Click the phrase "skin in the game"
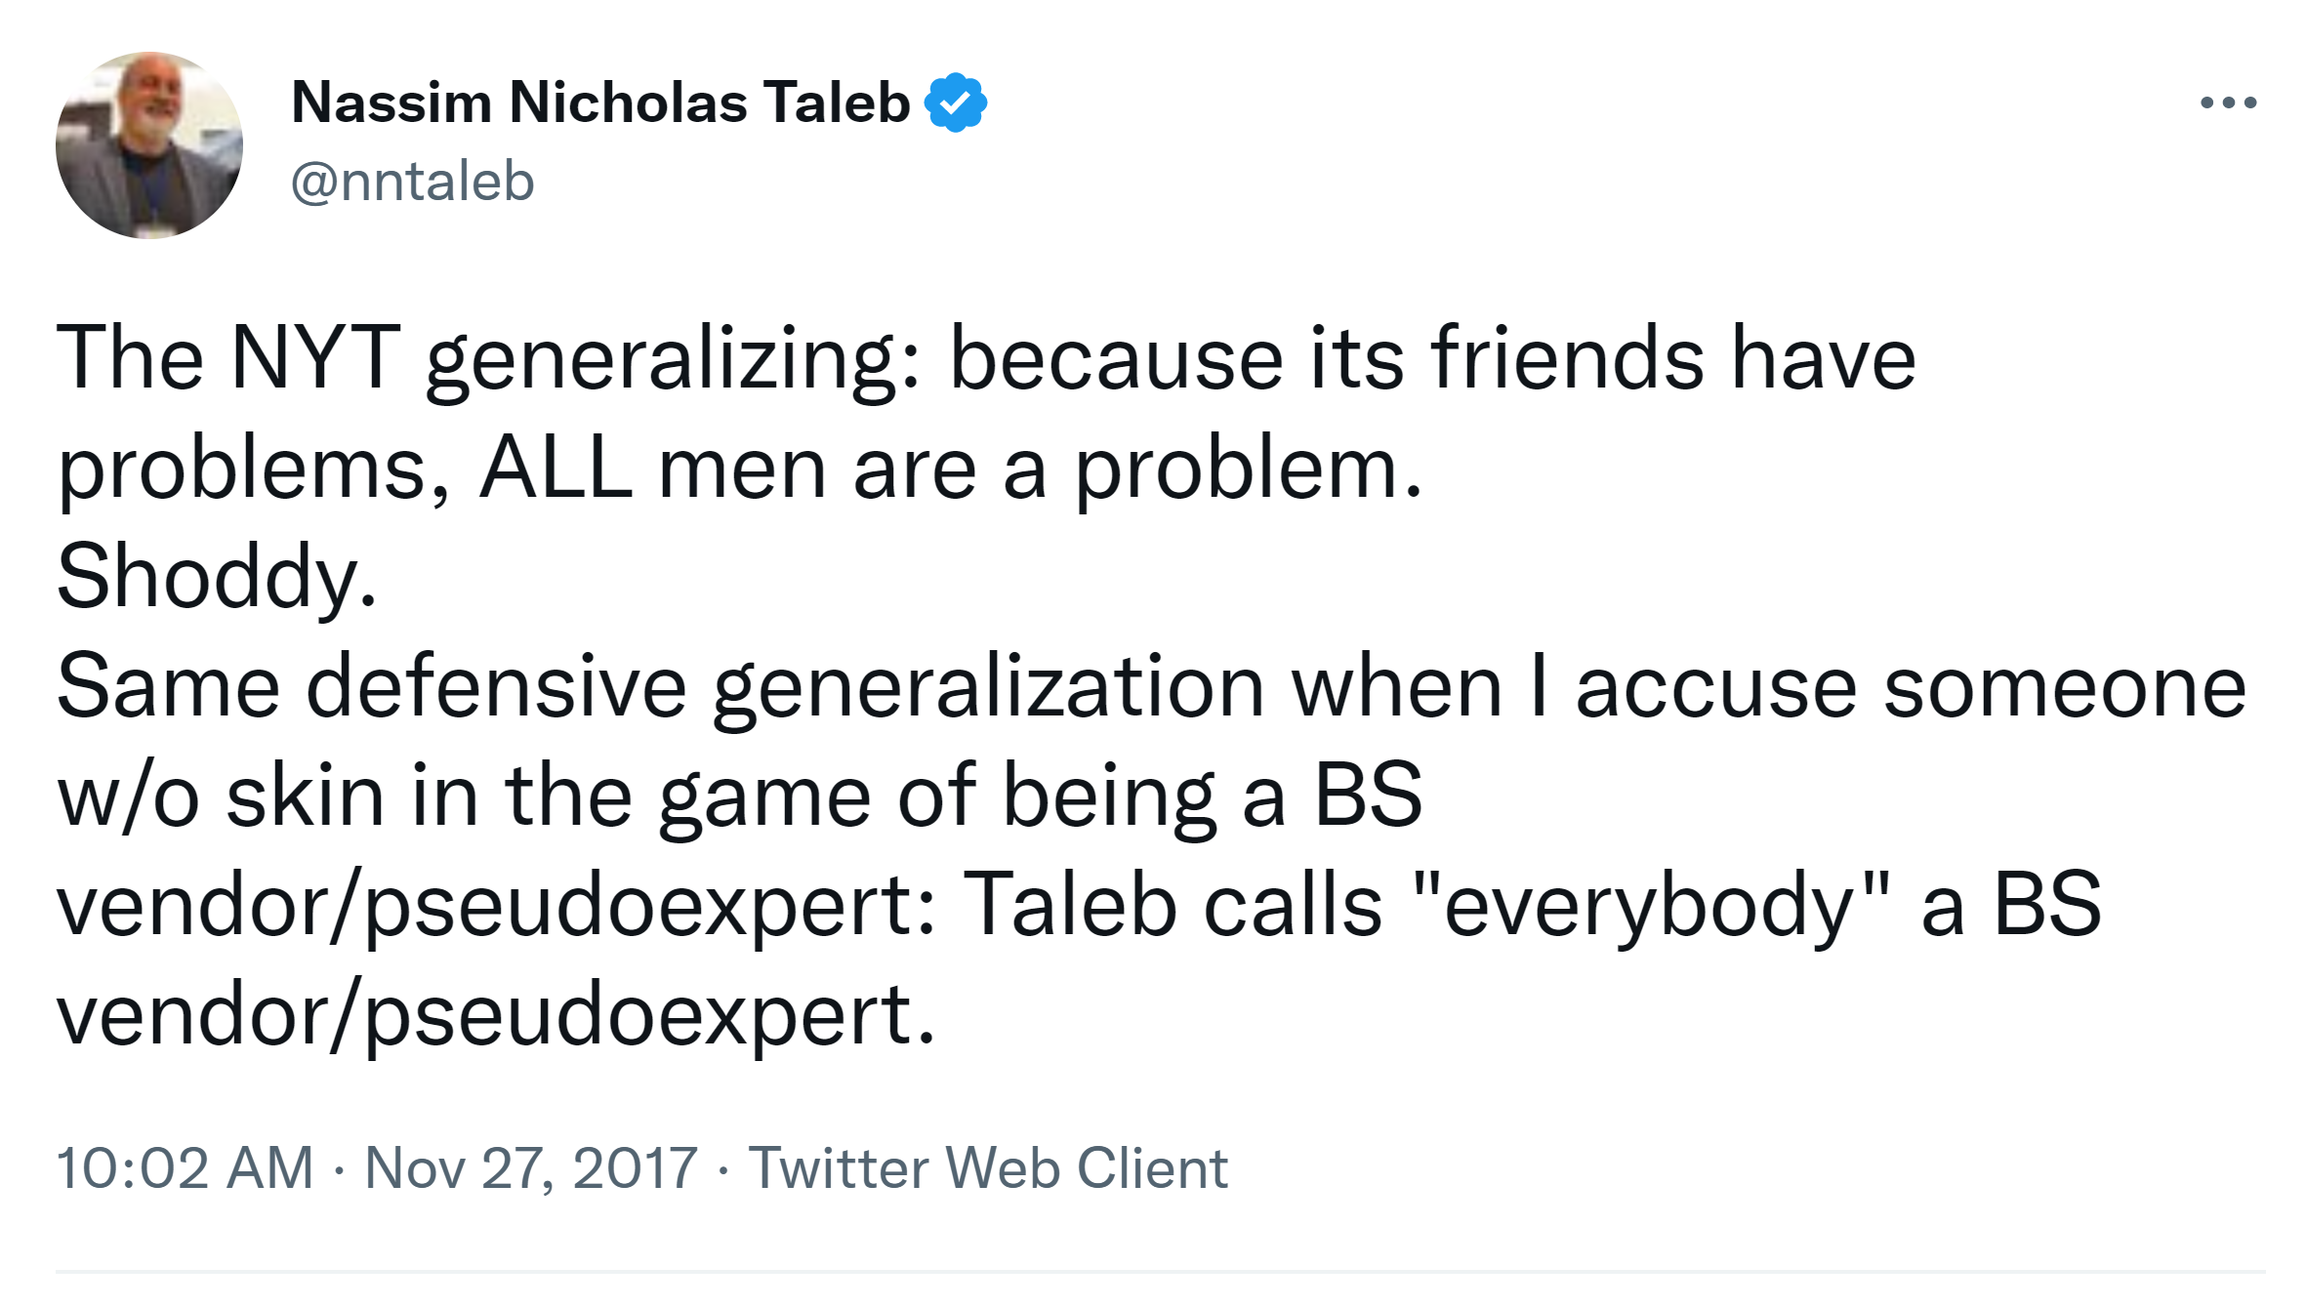The width and height of the screenshot is (2306, 1307). [549, 796]
